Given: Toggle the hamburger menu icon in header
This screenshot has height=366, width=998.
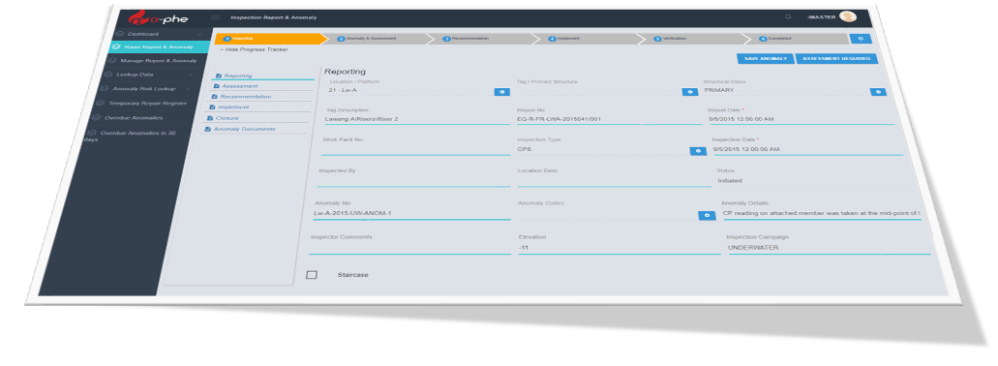Looking at the screenshot, I should [216, 17].
